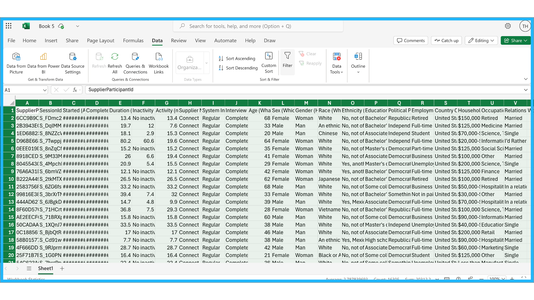Click Refresh All

point(115,64)
